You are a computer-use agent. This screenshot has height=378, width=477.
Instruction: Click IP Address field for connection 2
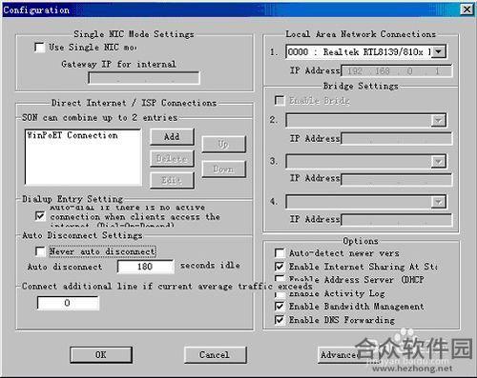click(x=396, y=139)
